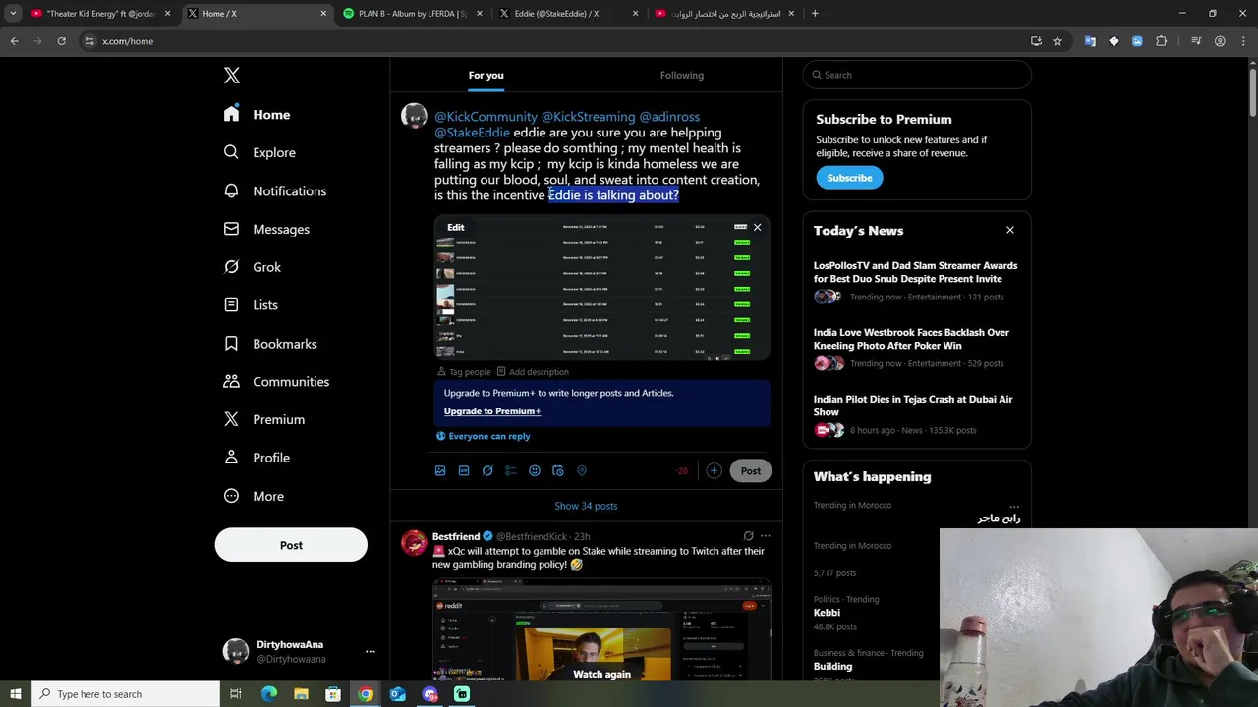
Task: Open File Explorer from the taskbar
Action: pos(301,694)
